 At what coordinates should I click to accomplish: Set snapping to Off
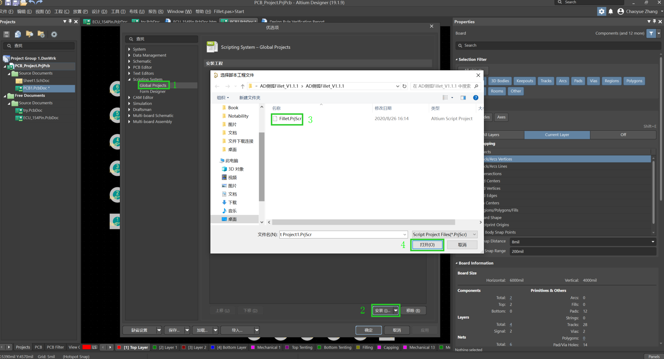[623, 135]
